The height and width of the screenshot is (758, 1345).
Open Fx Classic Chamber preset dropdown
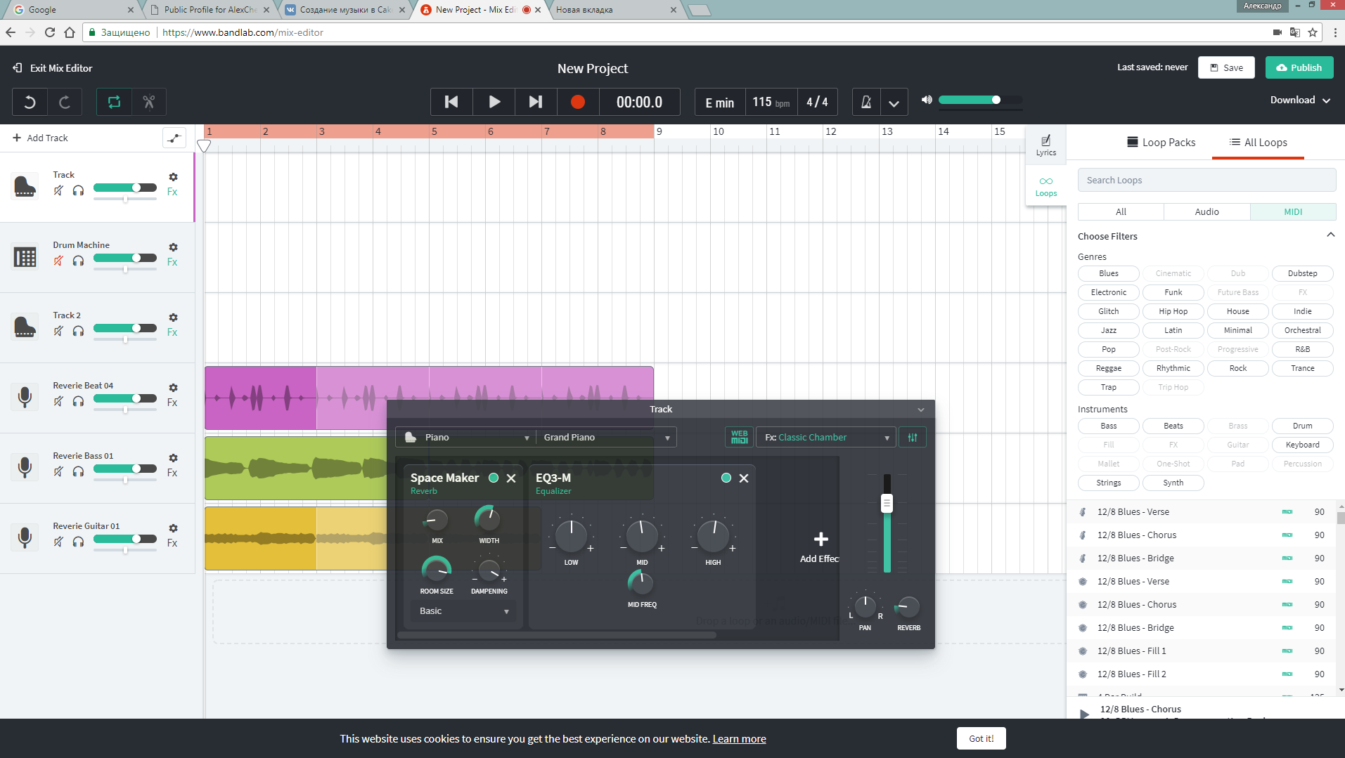(x=826, y=437)
